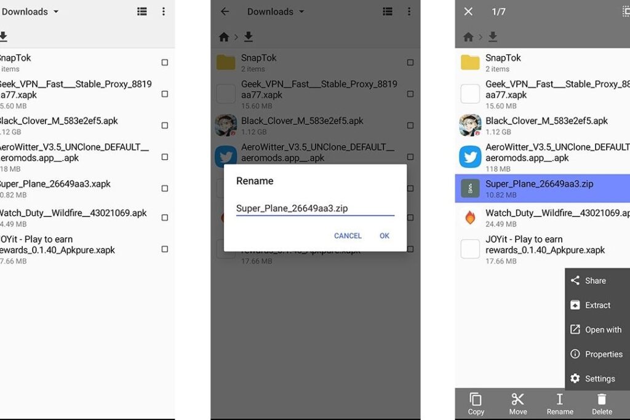Image resolution: width=630 pixels, height=420 pixels.
Task: Tick Black_Clover_M apk checkbox in left screen
Action: click(164, 125)
